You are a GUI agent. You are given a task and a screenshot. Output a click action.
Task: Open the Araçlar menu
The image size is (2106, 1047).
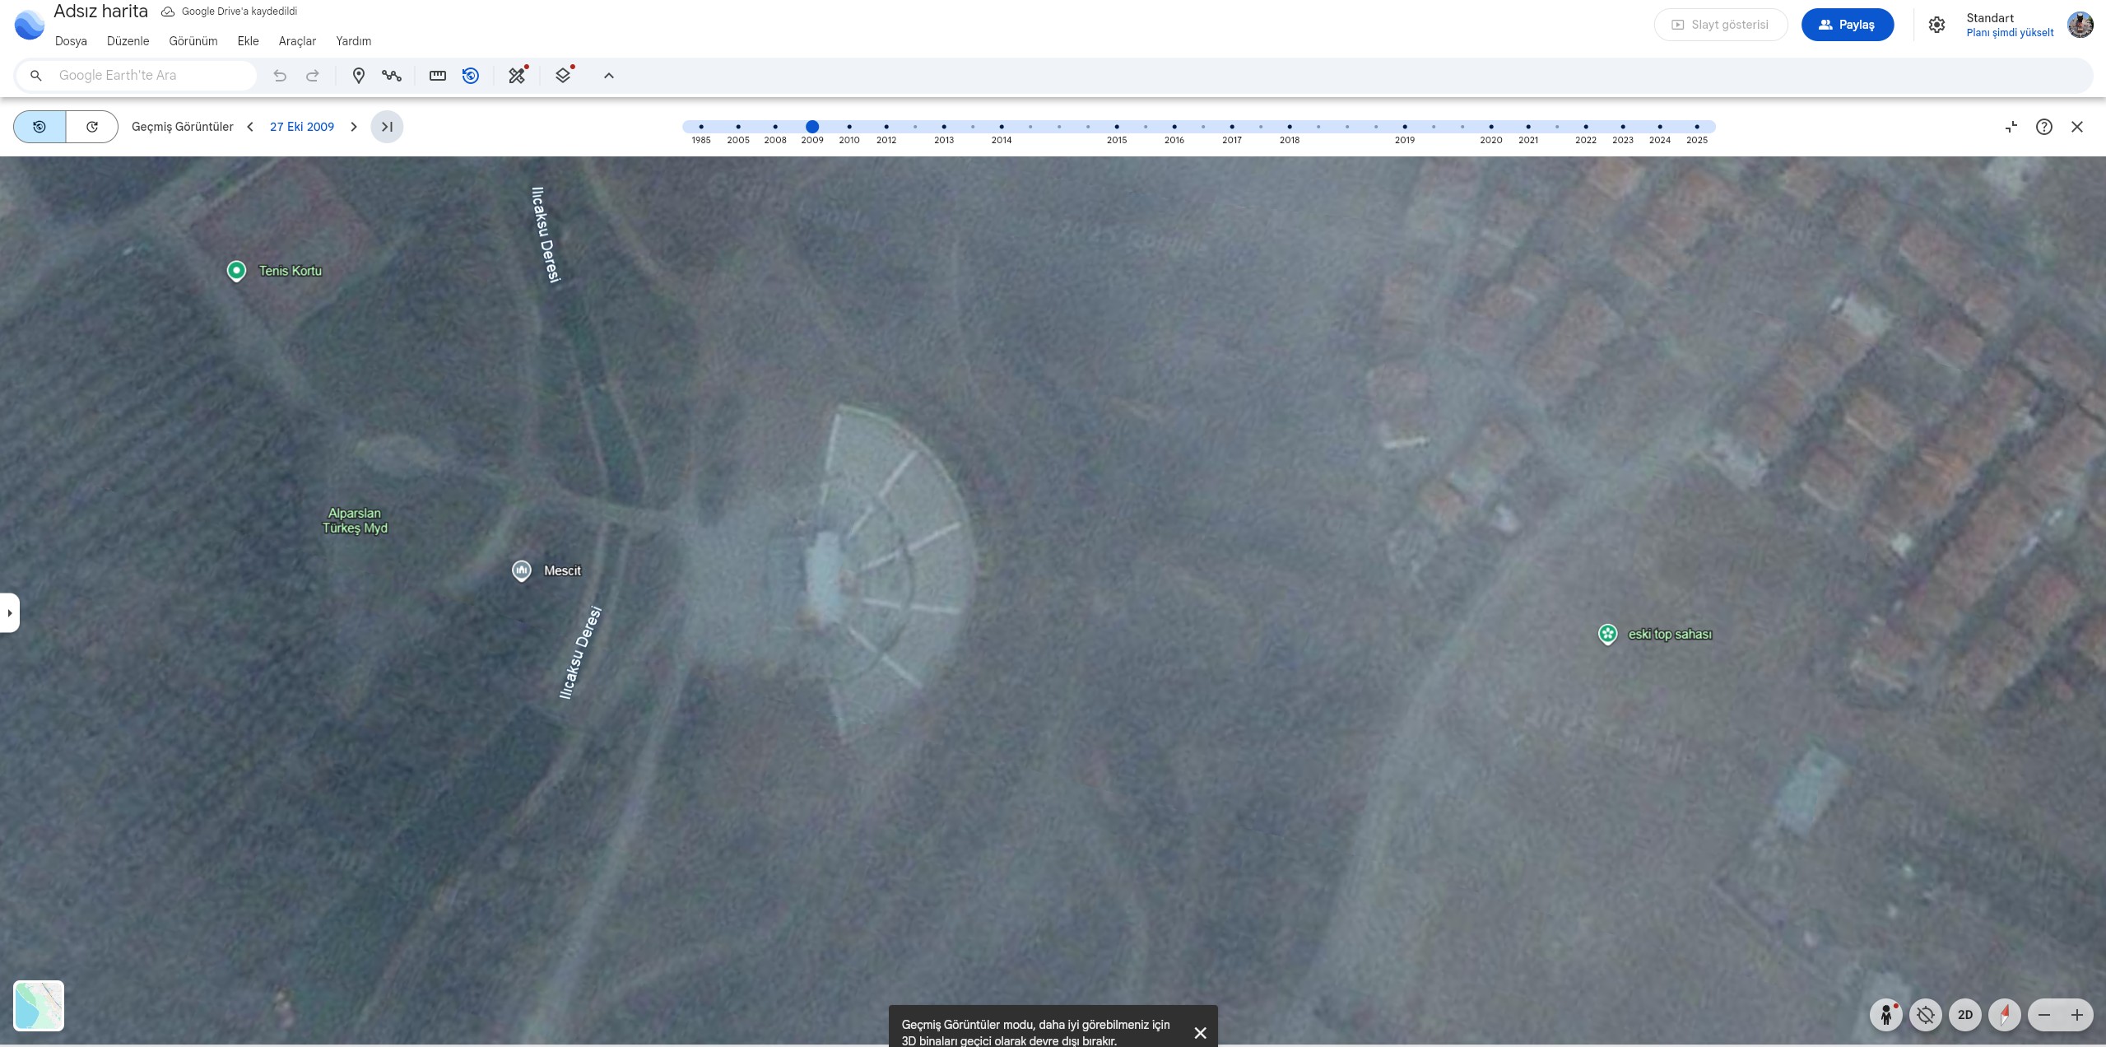(297, 41)
